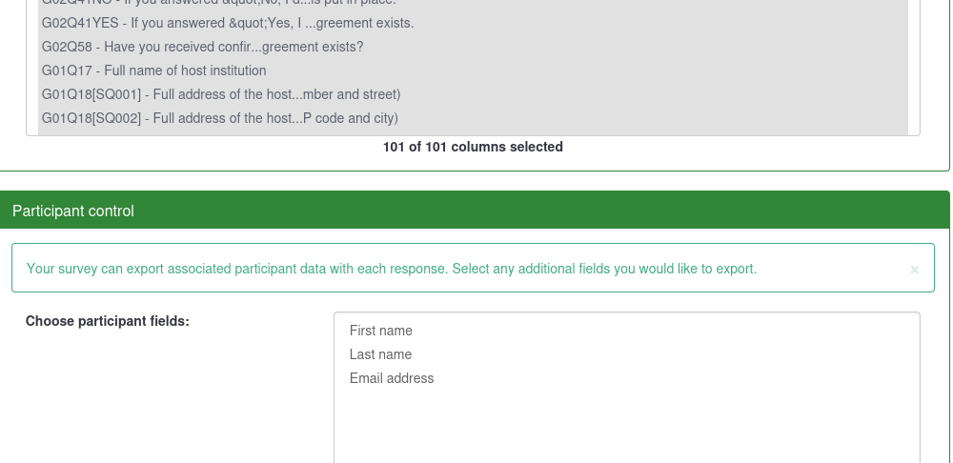Click the Participant control panel header
Screen dimensions: 953x463
476,211
